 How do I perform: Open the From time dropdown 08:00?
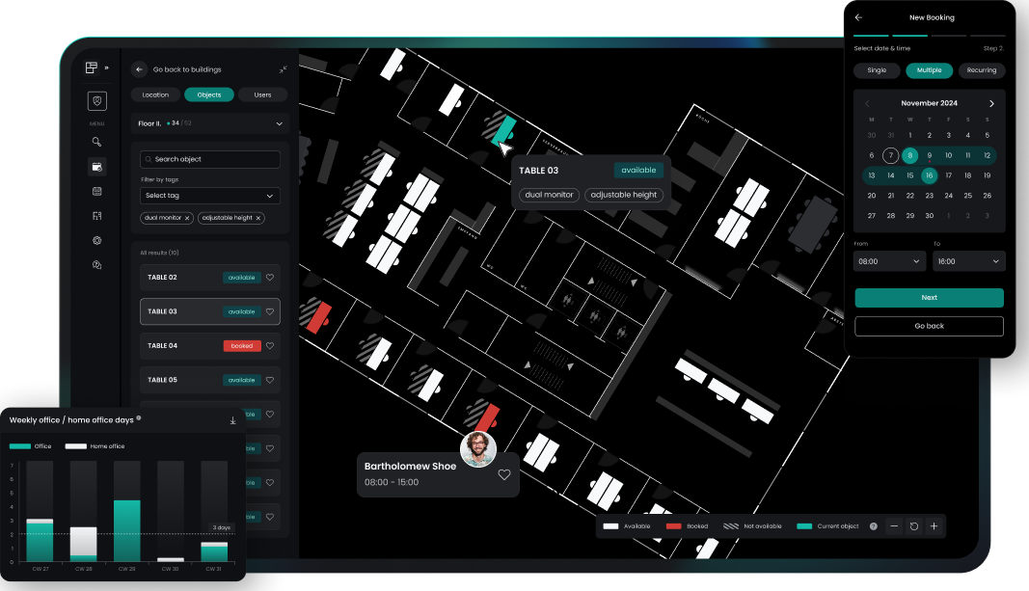coord(889,261)
